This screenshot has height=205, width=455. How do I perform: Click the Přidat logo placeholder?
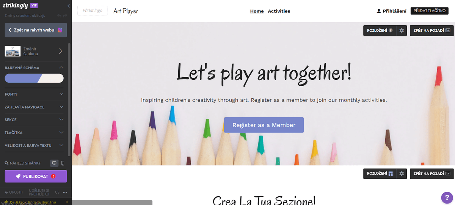[x=93, y=11]
